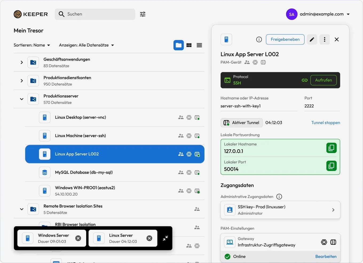Screen dimensions: 363x263
Task: Open info for Administrative Zugangsdaten
Action: (279, 197)
